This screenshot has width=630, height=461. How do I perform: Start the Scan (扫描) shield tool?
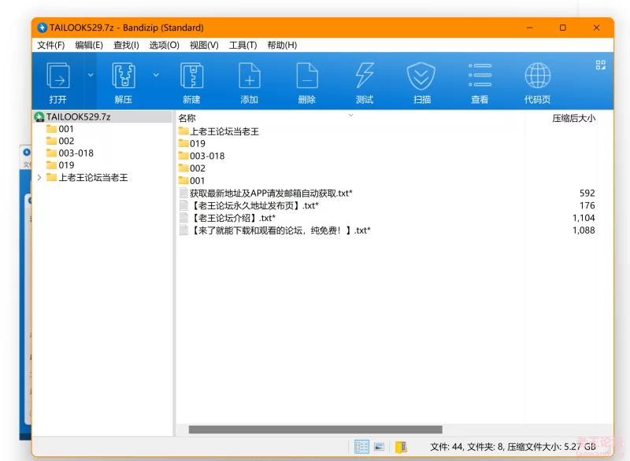point(421,76)
